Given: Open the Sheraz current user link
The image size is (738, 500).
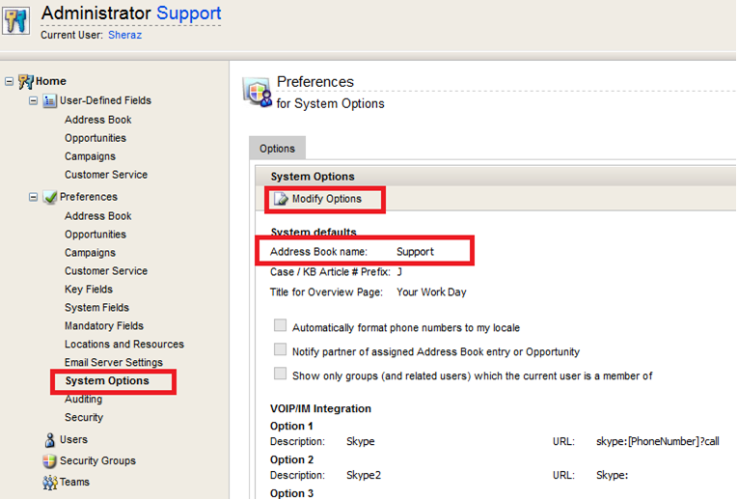Looking at the screenshot, I should click(x=125, y=35).
